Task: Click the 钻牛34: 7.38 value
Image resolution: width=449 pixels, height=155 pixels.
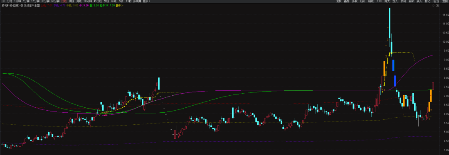Action: click(x=107, y=5)
